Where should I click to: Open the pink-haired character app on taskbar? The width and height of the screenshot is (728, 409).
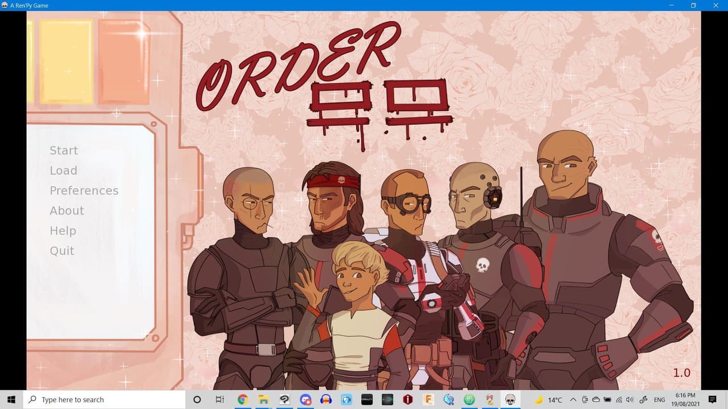[x=490, y=399]
